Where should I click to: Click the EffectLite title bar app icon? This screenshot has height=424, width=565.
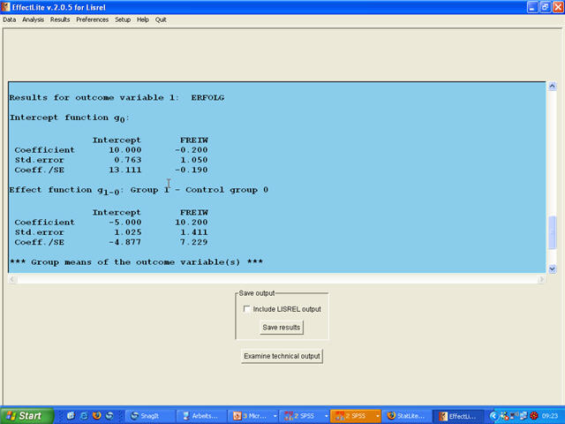click(x=6, y=6)
